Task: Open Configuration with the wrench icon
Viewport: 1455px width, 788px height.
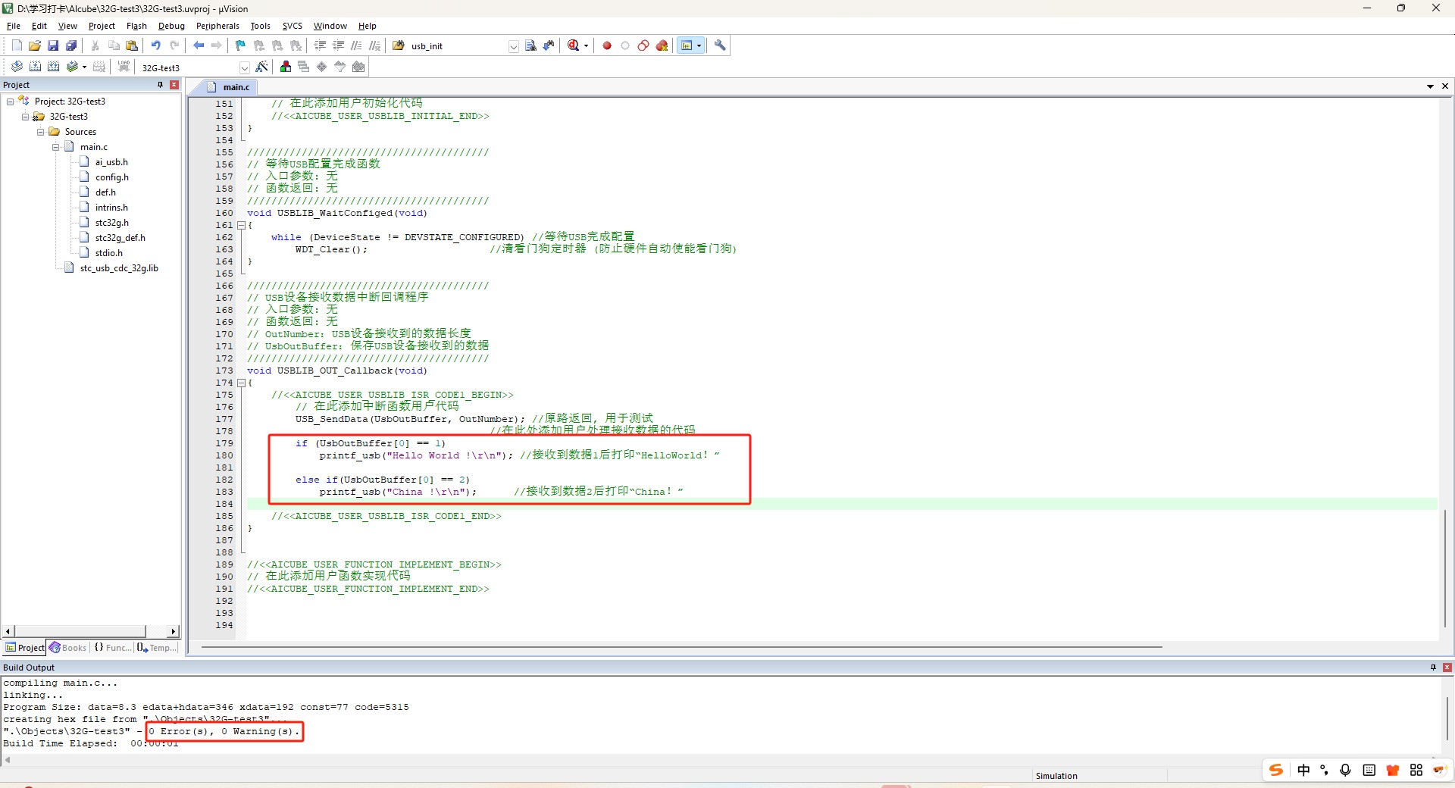Action: 720,45
